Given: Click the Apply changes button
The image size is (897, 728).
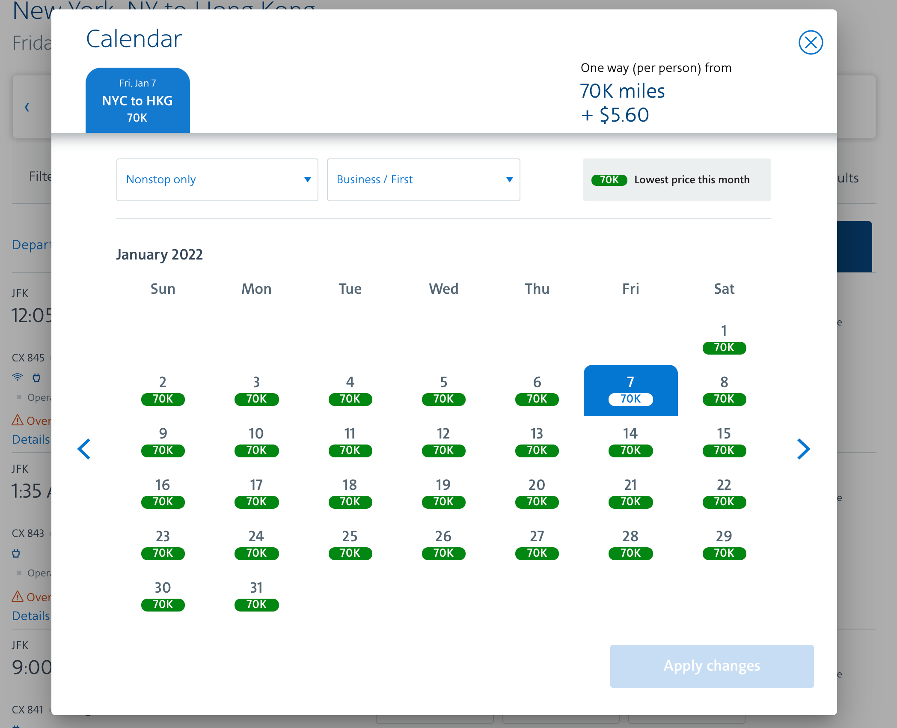Looking at the screenshot, I should click(712, 666).
